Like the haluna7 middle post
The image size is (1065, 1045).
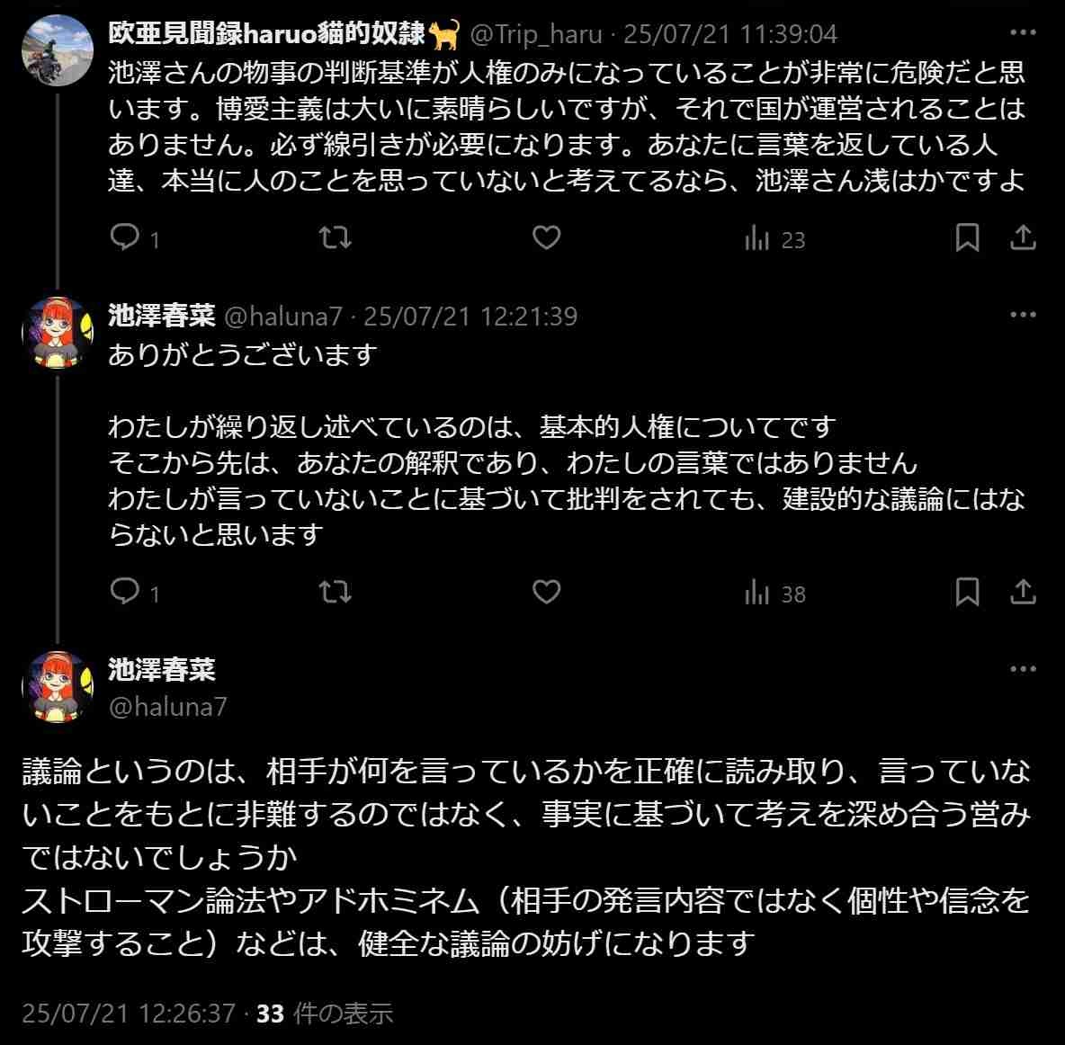[546, 593]
